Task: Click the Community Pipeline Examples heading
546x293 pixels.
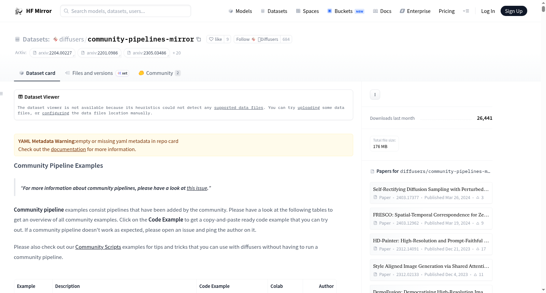Action: coord(58,166)
